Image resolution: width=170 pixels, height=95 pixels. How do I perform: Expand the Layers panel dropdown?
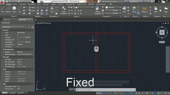tap(77, 16)
